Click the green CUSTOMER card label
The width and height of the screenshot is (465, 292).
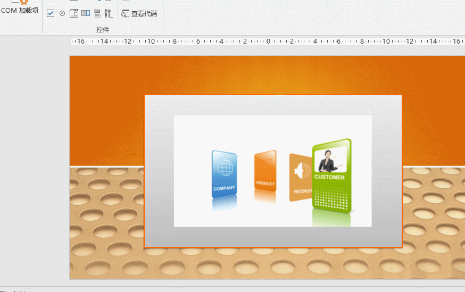pos(329,178)
